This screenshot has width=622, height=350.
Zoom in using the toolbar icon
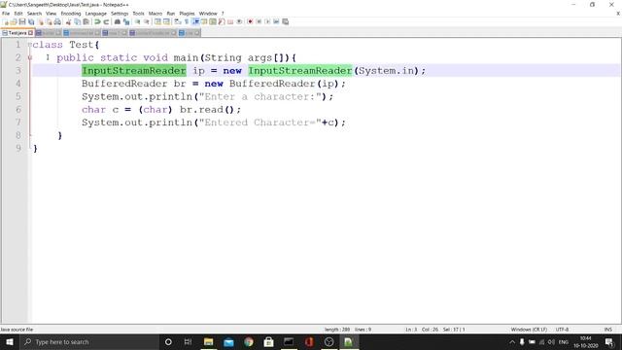138,21
